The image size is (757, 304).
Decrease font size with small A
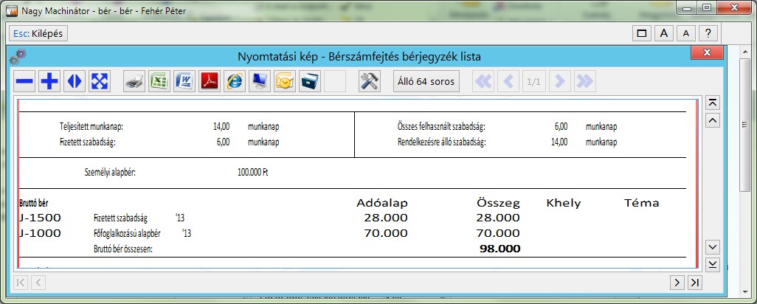point(686,33)
